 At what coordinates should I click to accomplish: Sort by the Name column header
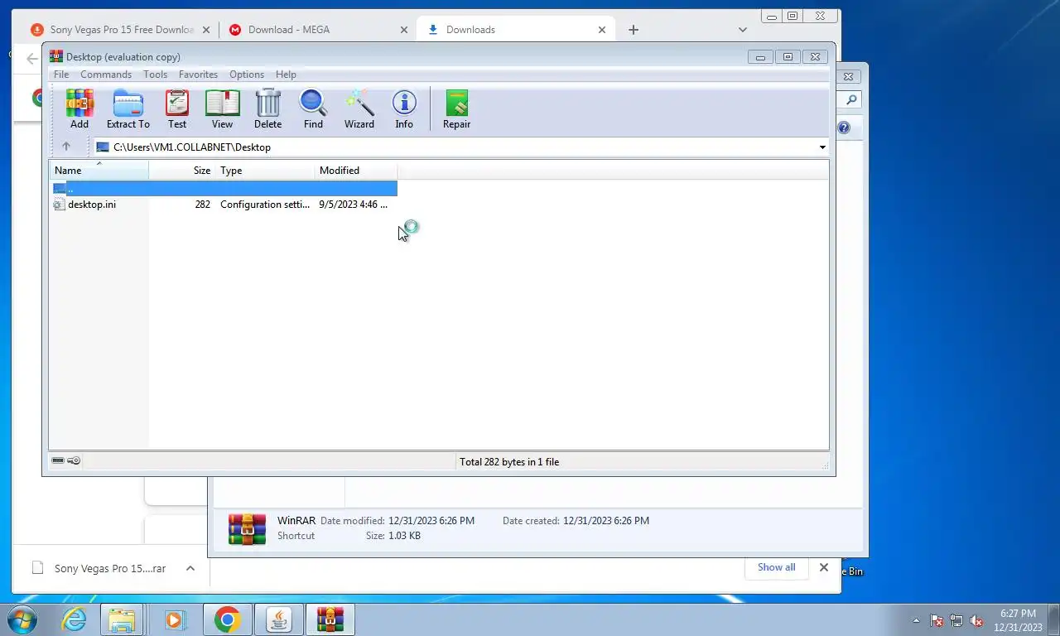point(99,170)
